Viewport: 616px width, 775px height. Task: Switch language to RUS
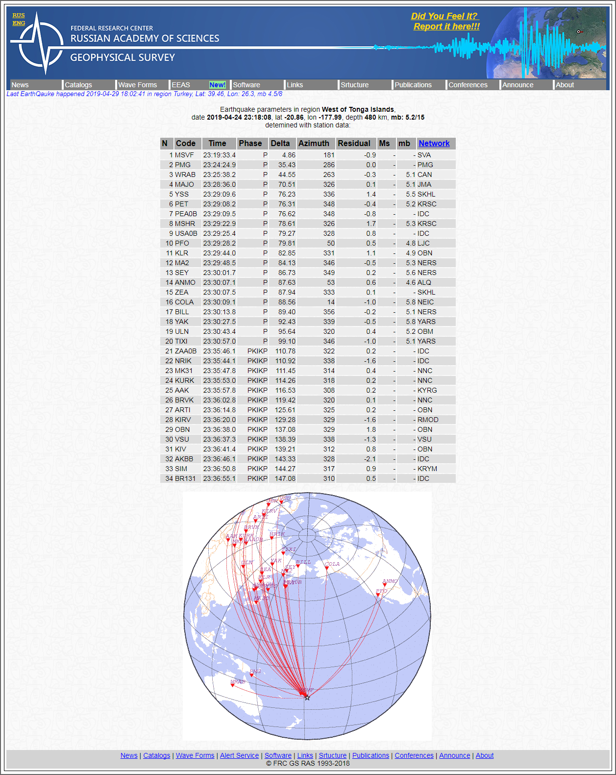tap(19, 15)
